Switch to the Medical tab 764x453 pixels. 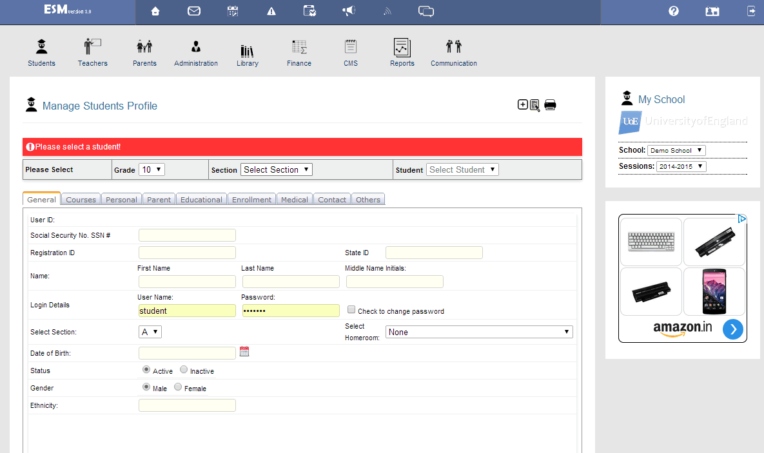pyautogui.click(x=294, y=200)
